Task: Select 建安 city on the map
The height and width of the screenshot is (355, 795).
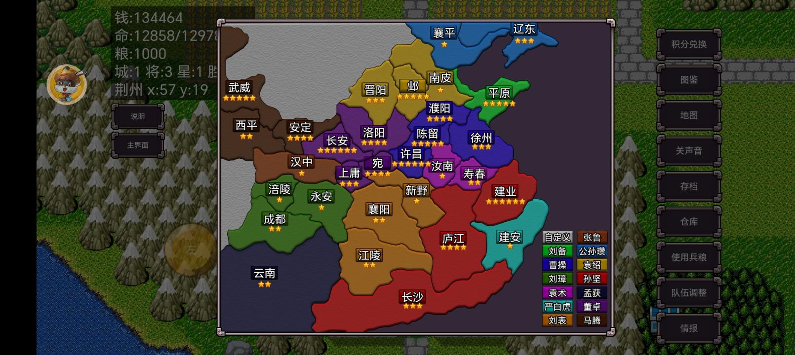Action: click(x=510, y=237)
